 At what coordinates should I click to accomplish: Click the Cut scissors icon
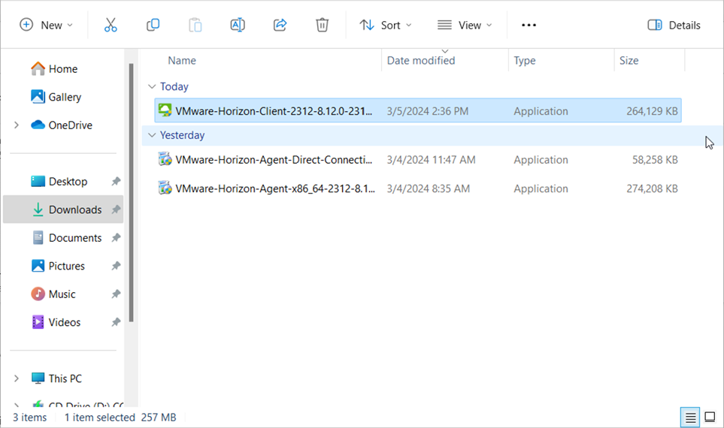point(111,25)
